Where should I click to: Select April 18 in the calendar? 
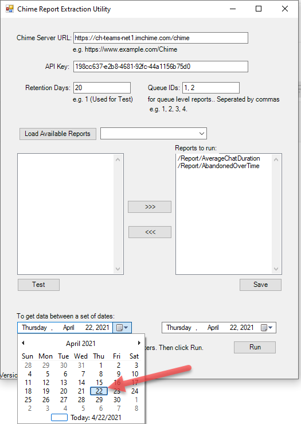click(28, 391)
